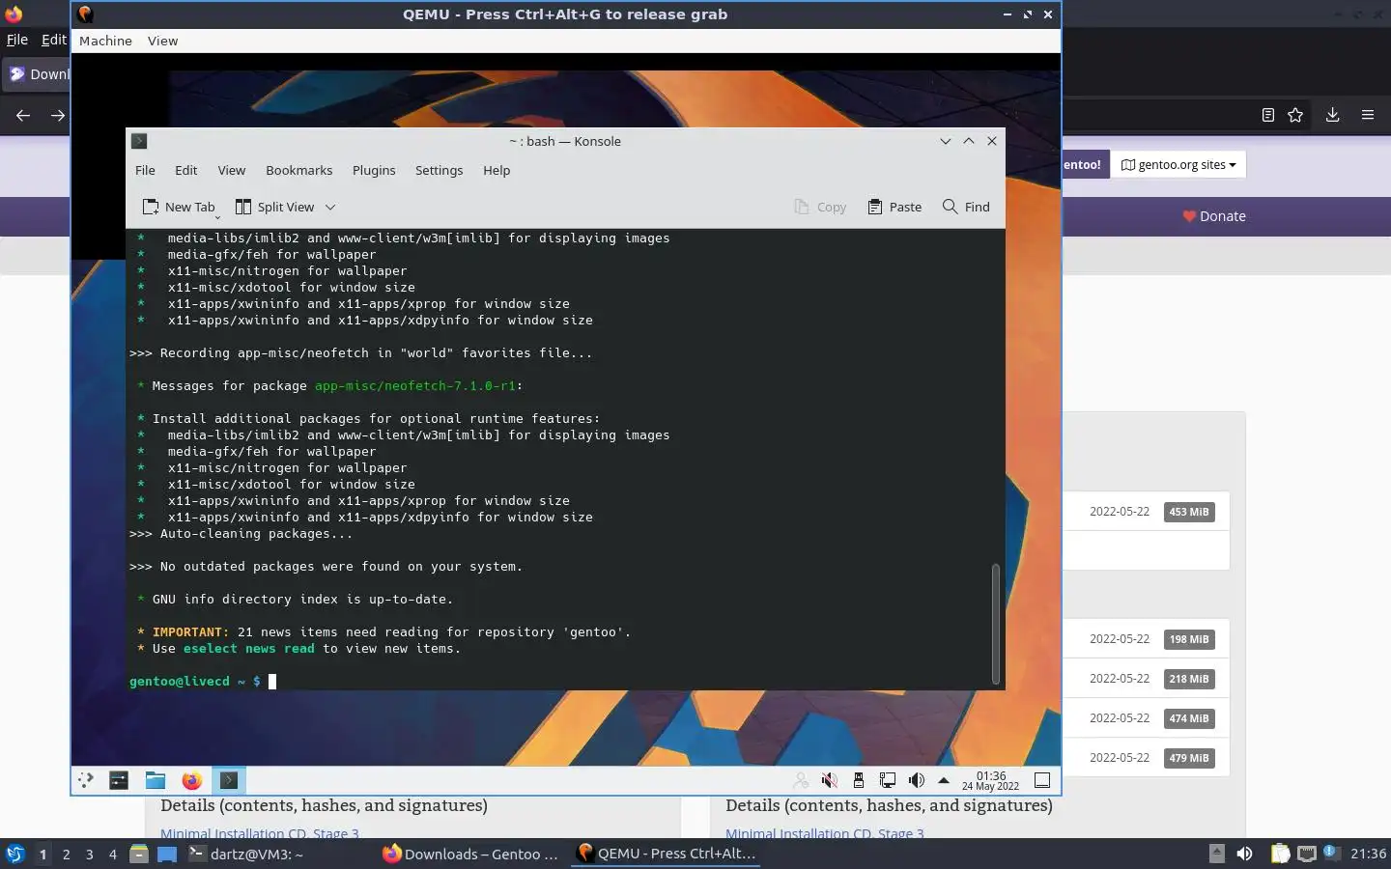1391x869 pixels.
Task: Open Konsole Help menu
Action: 497,170
